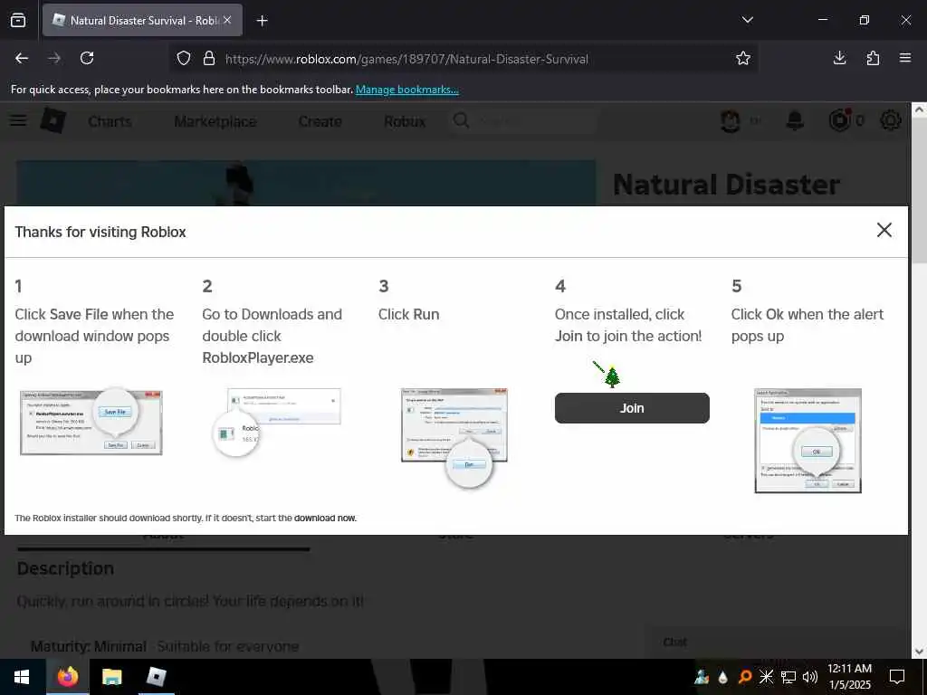927x695 pixels.
Task: Open File Explorer from the taskbar
Action: [111, 677]
